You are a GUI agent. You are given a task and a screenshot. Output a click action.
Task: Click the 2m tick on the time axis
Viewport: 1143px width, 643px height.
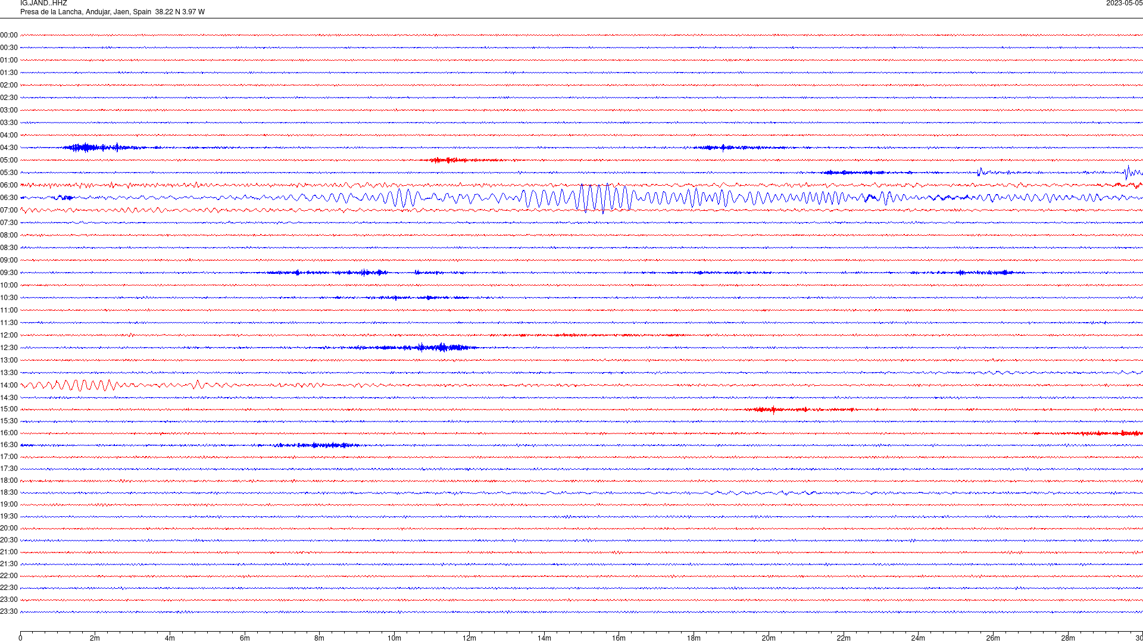[95, 638]
